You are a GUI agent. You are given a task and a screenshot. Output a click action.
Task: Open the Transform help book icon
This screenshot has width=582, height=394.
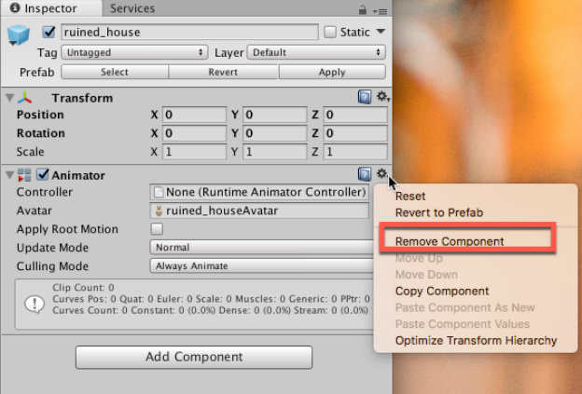[365, 98]
